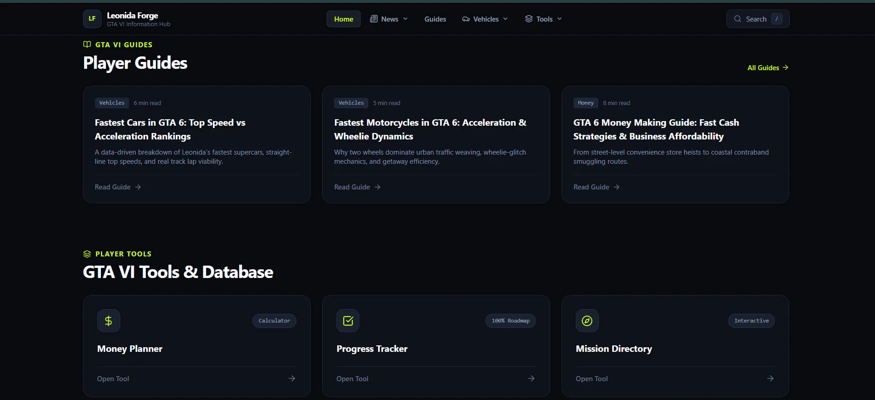Click the Mission Directory compass icon
Image resolution: width=875 pixels, height=400 pixels.
pyautogui.click(x=587, y=321)
